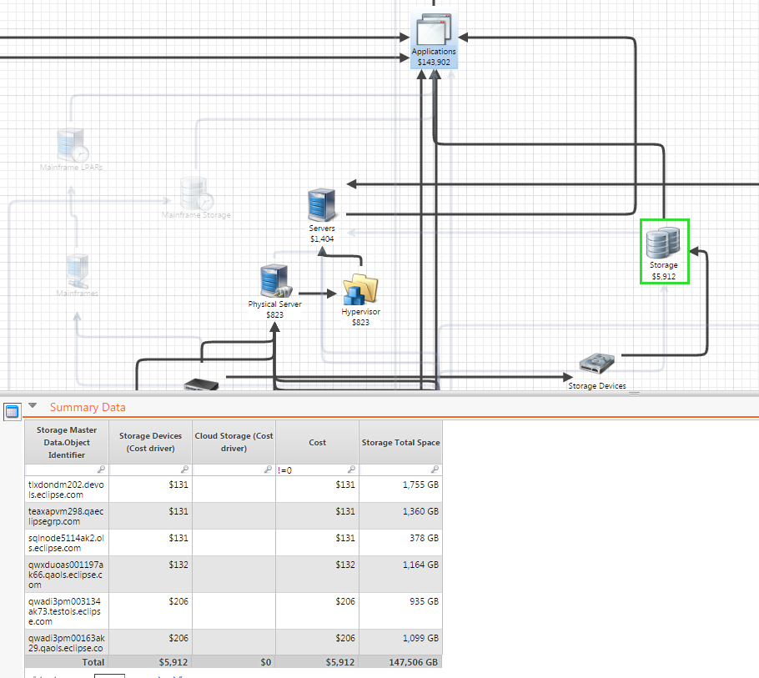Screen dimensions: 759x678
Task: Sort by Cost column header
Action: pos(317,442)
